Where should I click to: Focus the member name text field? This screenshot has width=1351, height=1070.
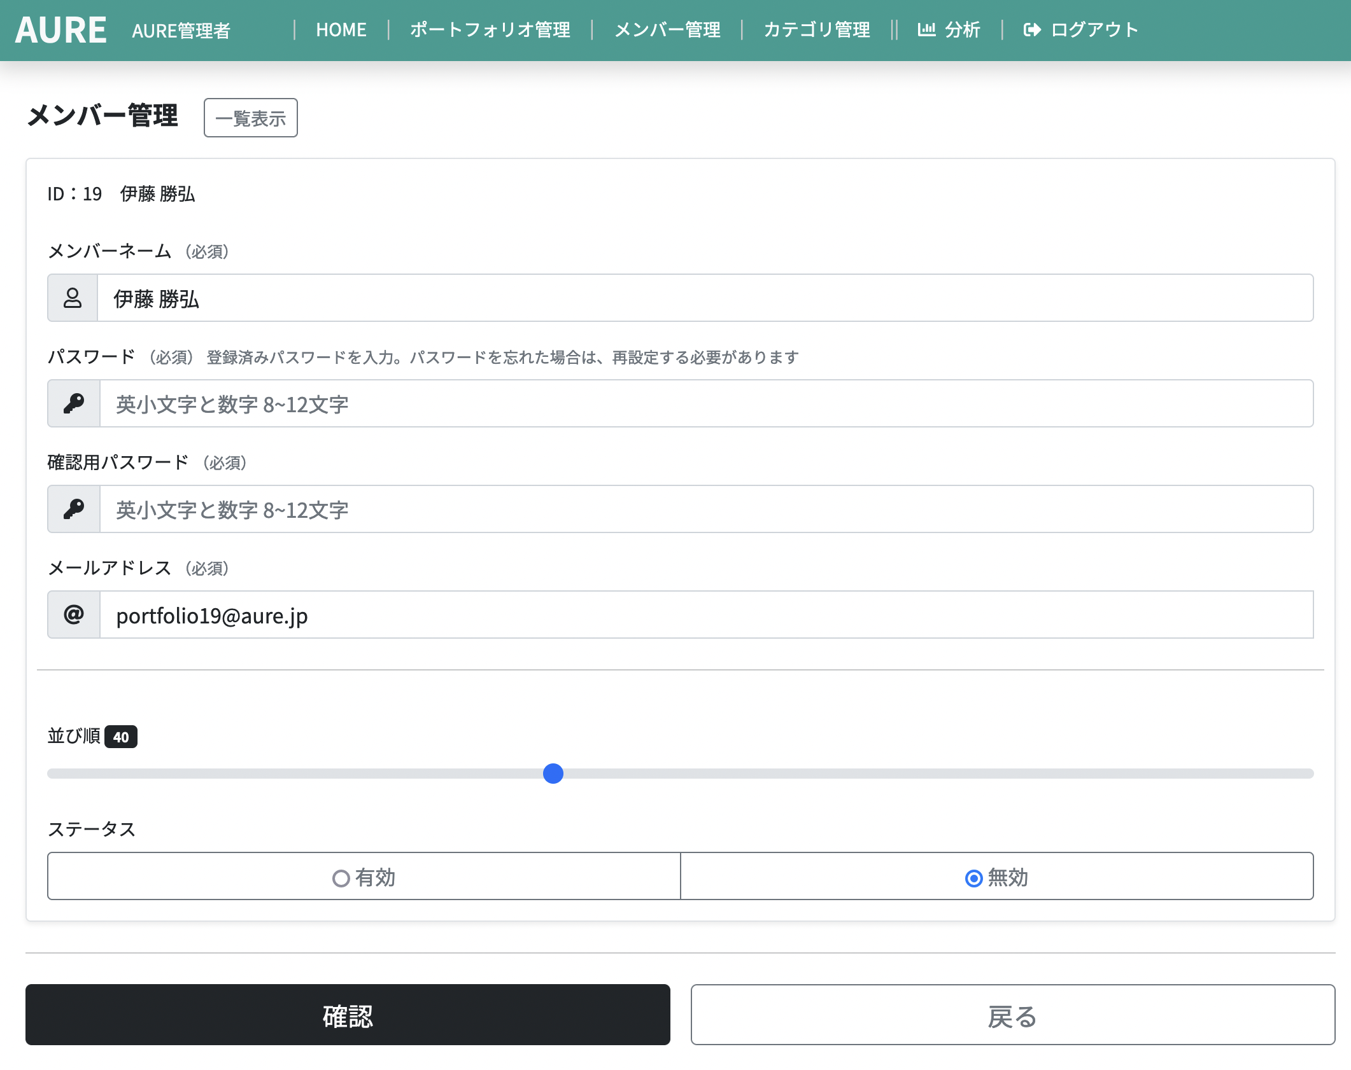tap(704, 298)
